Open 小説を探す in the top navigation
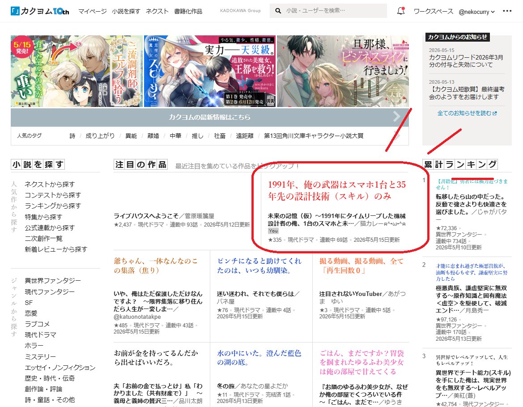This screenshot has width=523, height=407. pyautogui.click(x=126, y=11)
